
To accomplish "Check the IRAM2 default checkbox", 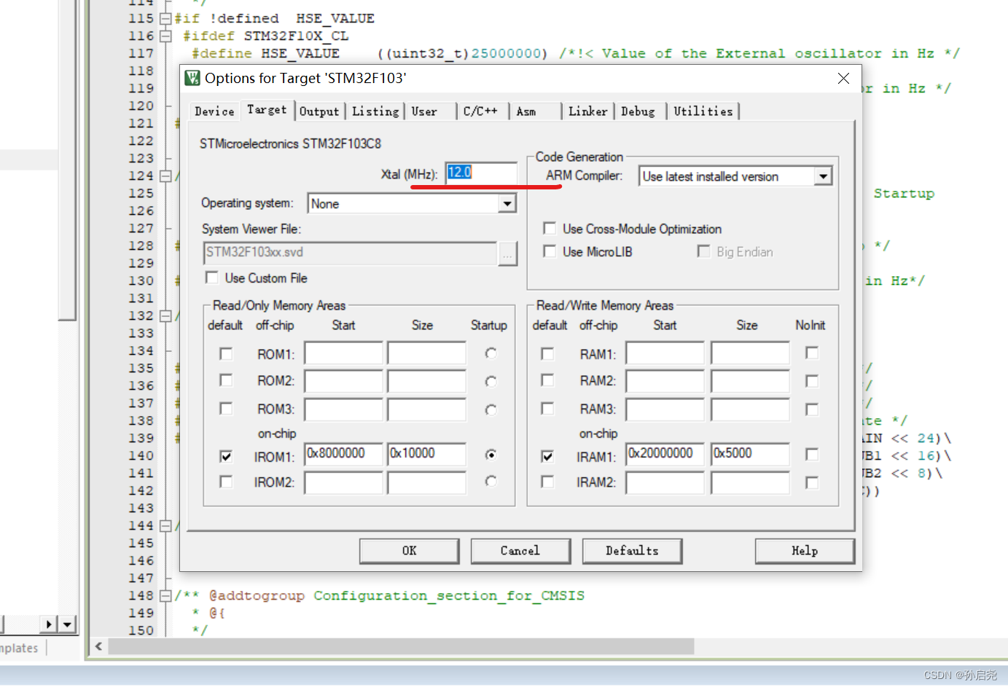I will coord(547,482).
